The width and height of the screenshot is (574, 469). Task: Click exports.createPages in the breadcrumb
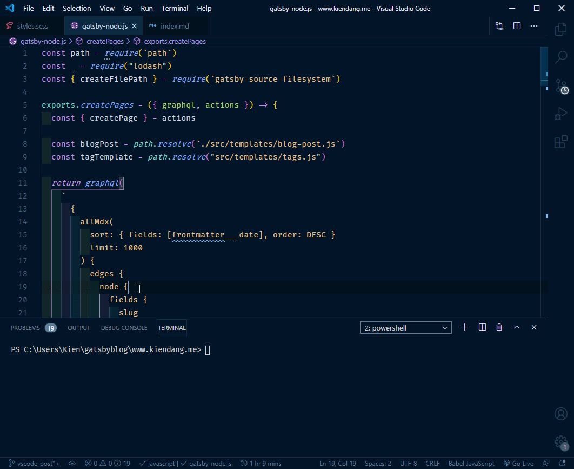coord(175,42)
